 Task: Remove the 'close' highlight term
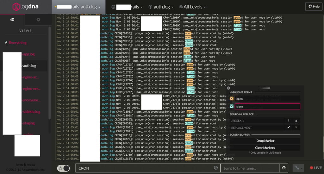click(x=231, y=106)
